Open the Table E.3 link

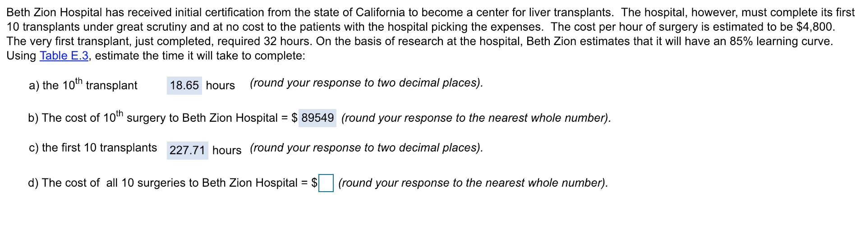coord(64,56)
